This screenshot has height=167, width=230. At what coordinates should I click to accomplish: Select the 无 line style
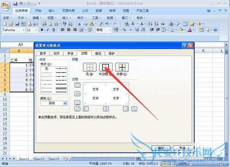[46, 69]
